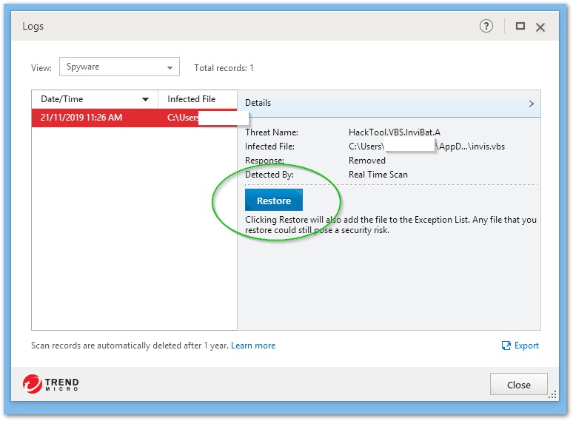573x421 pixels.
Task: Click the Trend Micro logo
Action: point(50,384)
